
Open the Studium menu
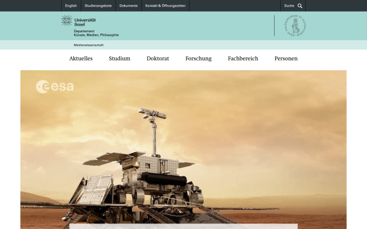(119, 59)
